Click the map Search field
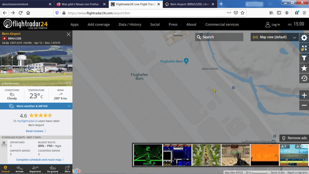 [x=219, y=37]
